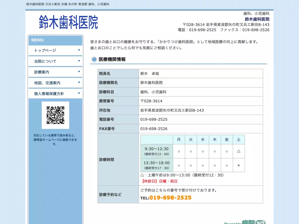
Task: Click the 医療機関名 row label
Action: click(x=108, y=83)
